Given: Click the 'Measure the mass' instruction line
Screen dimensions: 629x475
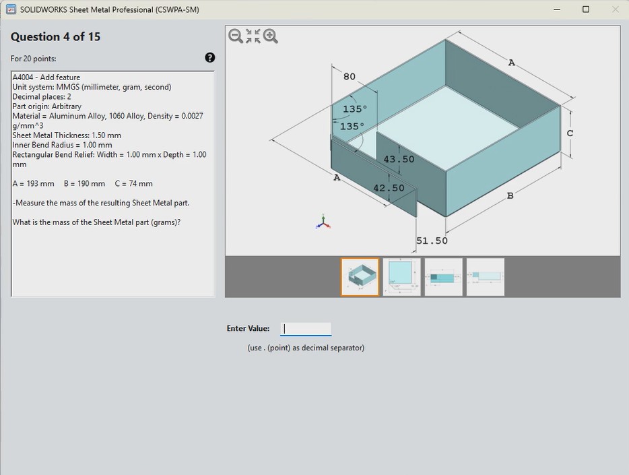Looking at the screenshot, I should [x=101, y=203].
